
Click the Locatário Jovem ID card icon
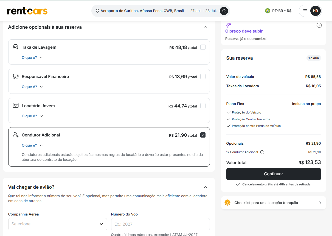pyautogui.click(x=16, y=106)
